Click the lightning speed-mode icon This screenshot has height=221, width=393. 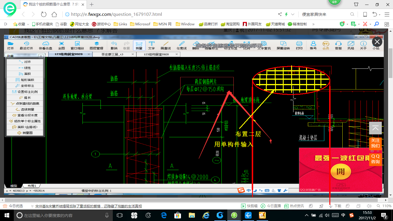pyautogui.click(x=286, y=14)
